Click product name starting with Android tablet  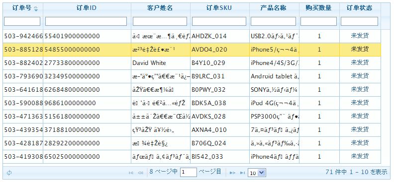(275, 76)
